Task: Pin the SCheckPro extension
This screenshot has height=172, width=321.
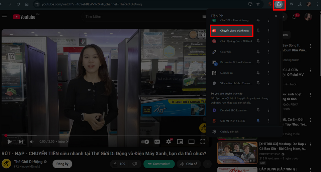Action: (258, 73)
